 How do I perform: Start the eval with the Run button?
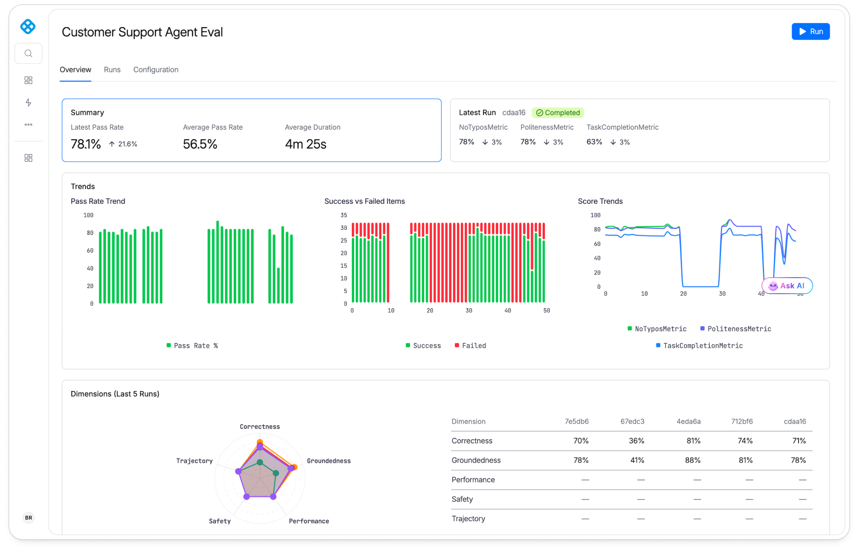(x=810, y=32)
